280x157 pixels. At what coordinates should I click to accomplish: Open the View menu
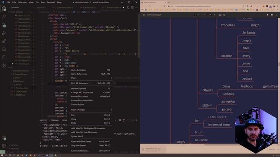click(x=31, y=2)
